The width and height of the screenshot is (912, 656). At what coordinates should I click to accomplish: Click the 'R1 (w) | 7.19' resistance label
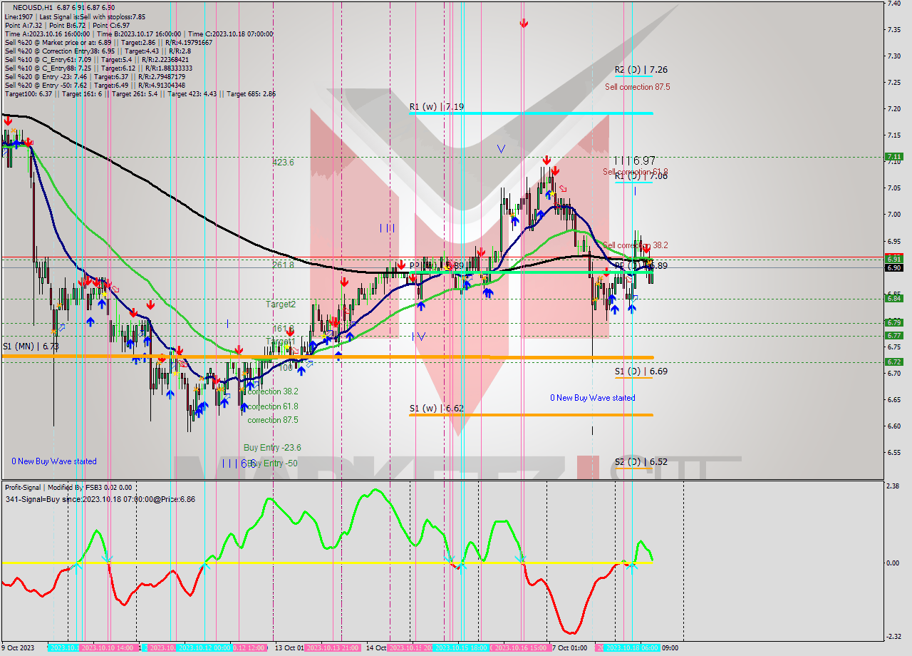[437, 107]
